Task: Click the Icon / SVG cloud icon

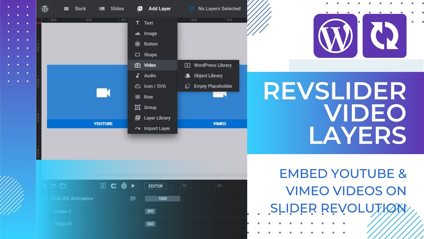Action: 137,86
